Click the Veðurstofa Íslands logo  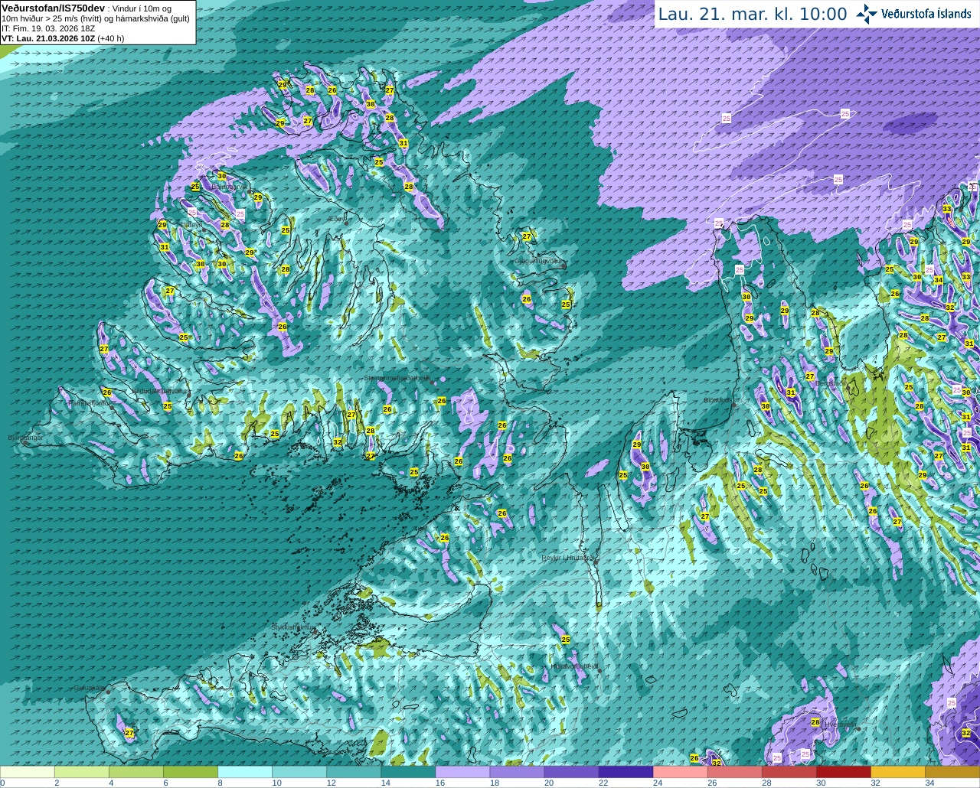point(913,14)
